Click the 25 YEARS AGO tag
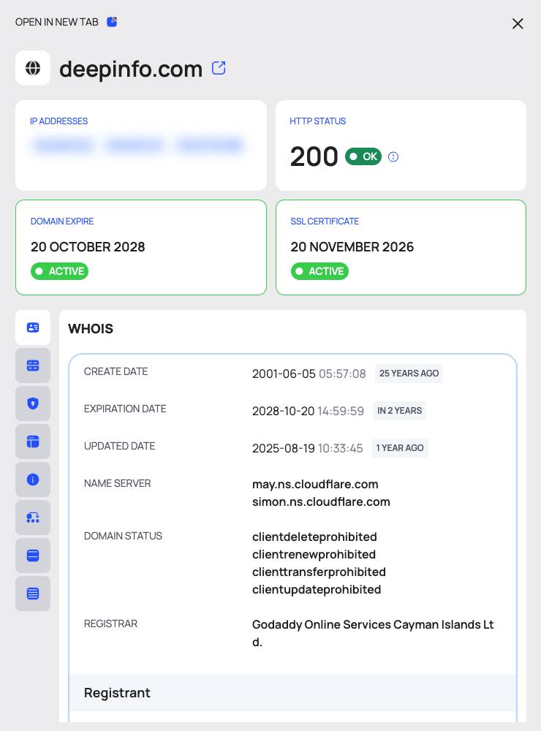Image resolution: width=541 pixels, height=731 pixels. click(x=409, y=374)
